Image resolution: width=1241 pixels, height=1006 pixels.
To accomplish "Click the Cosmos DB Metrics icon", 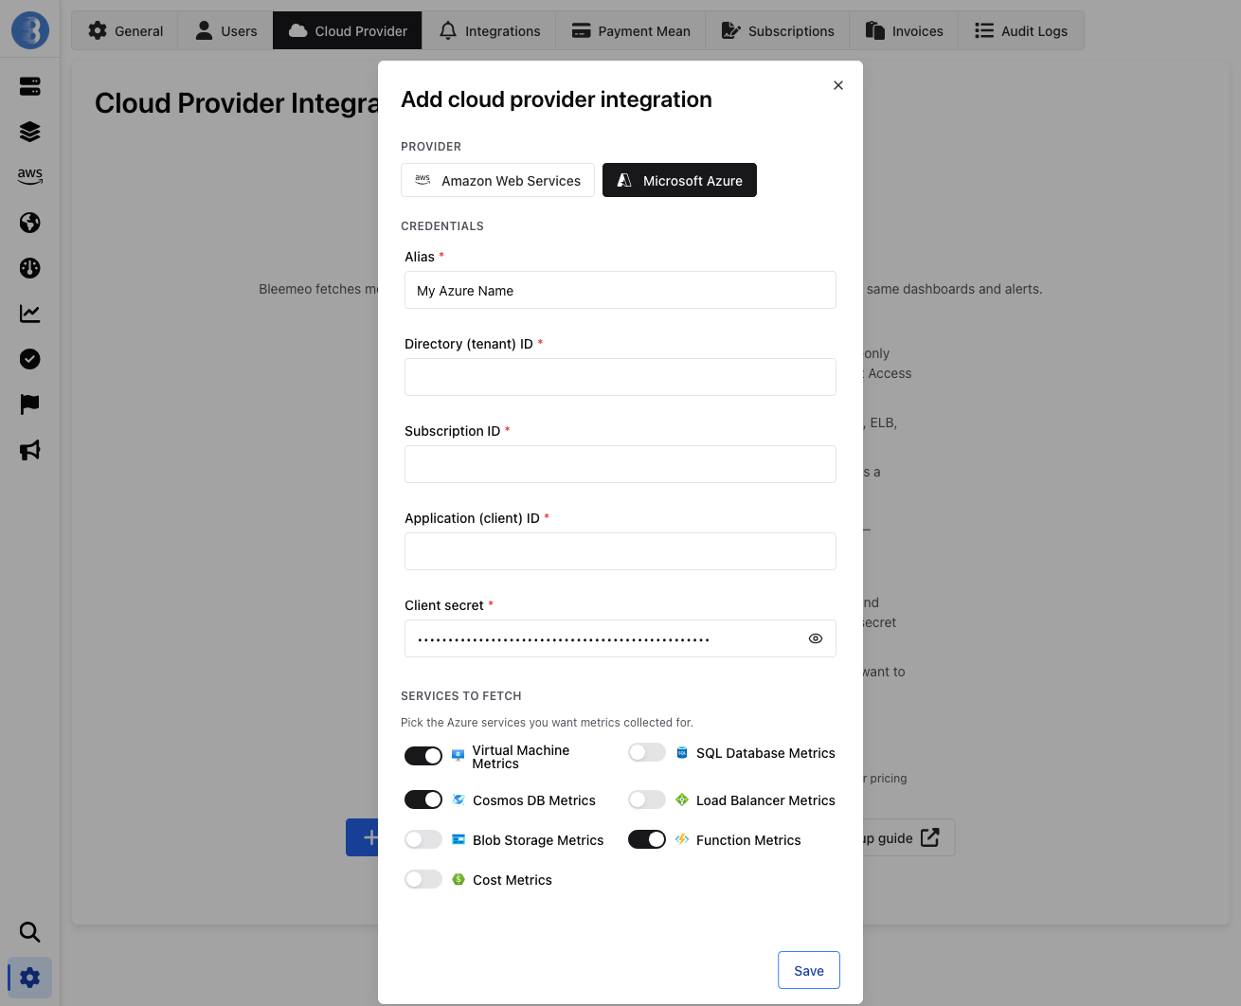I will 458,799.
